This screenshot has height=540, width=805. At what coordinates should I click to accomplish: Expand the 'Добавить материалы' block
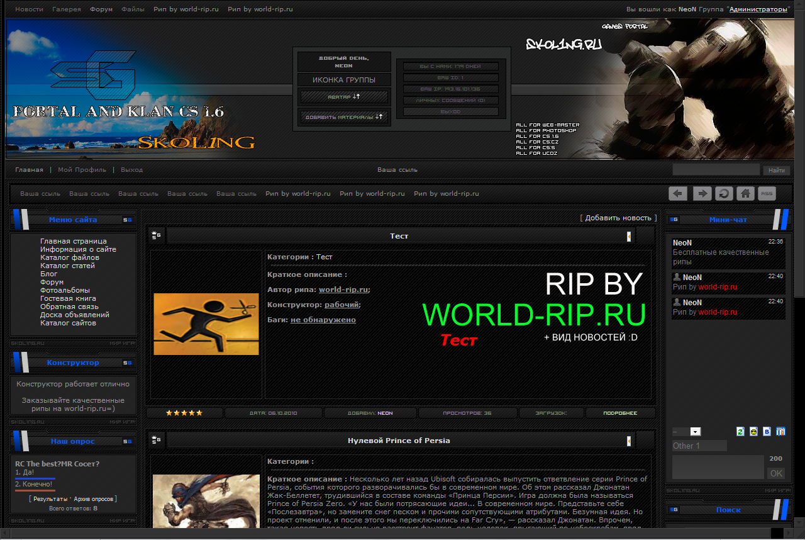tap(344, 116)
